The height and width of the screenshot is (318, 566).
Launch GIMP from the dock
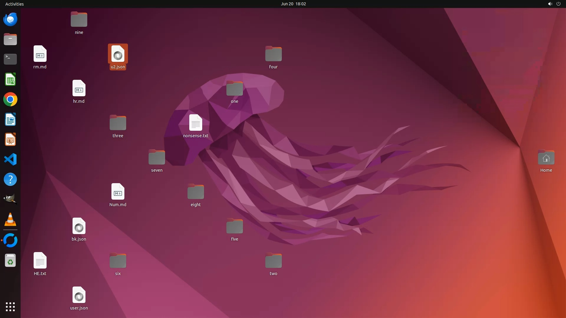10,199
